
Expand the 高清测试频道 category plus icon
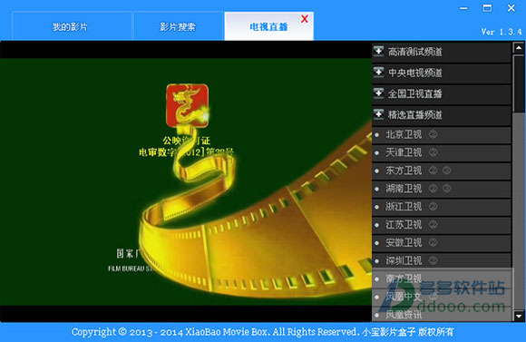pos(379,52)
